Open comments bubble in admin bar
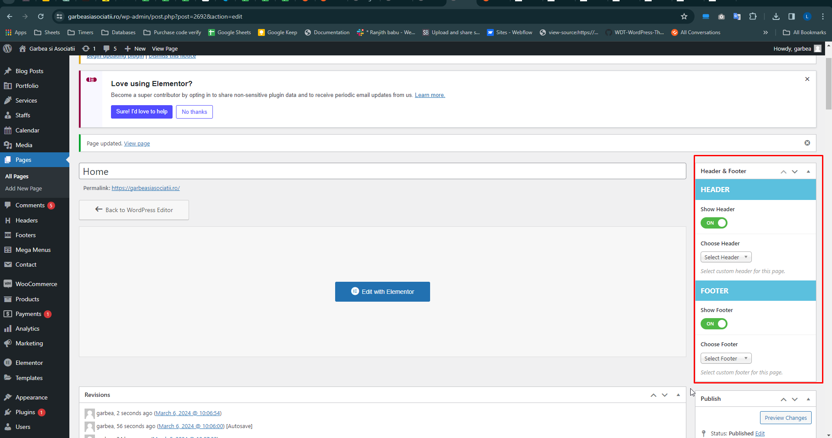The image size is (832, 438). click(110, 48)
